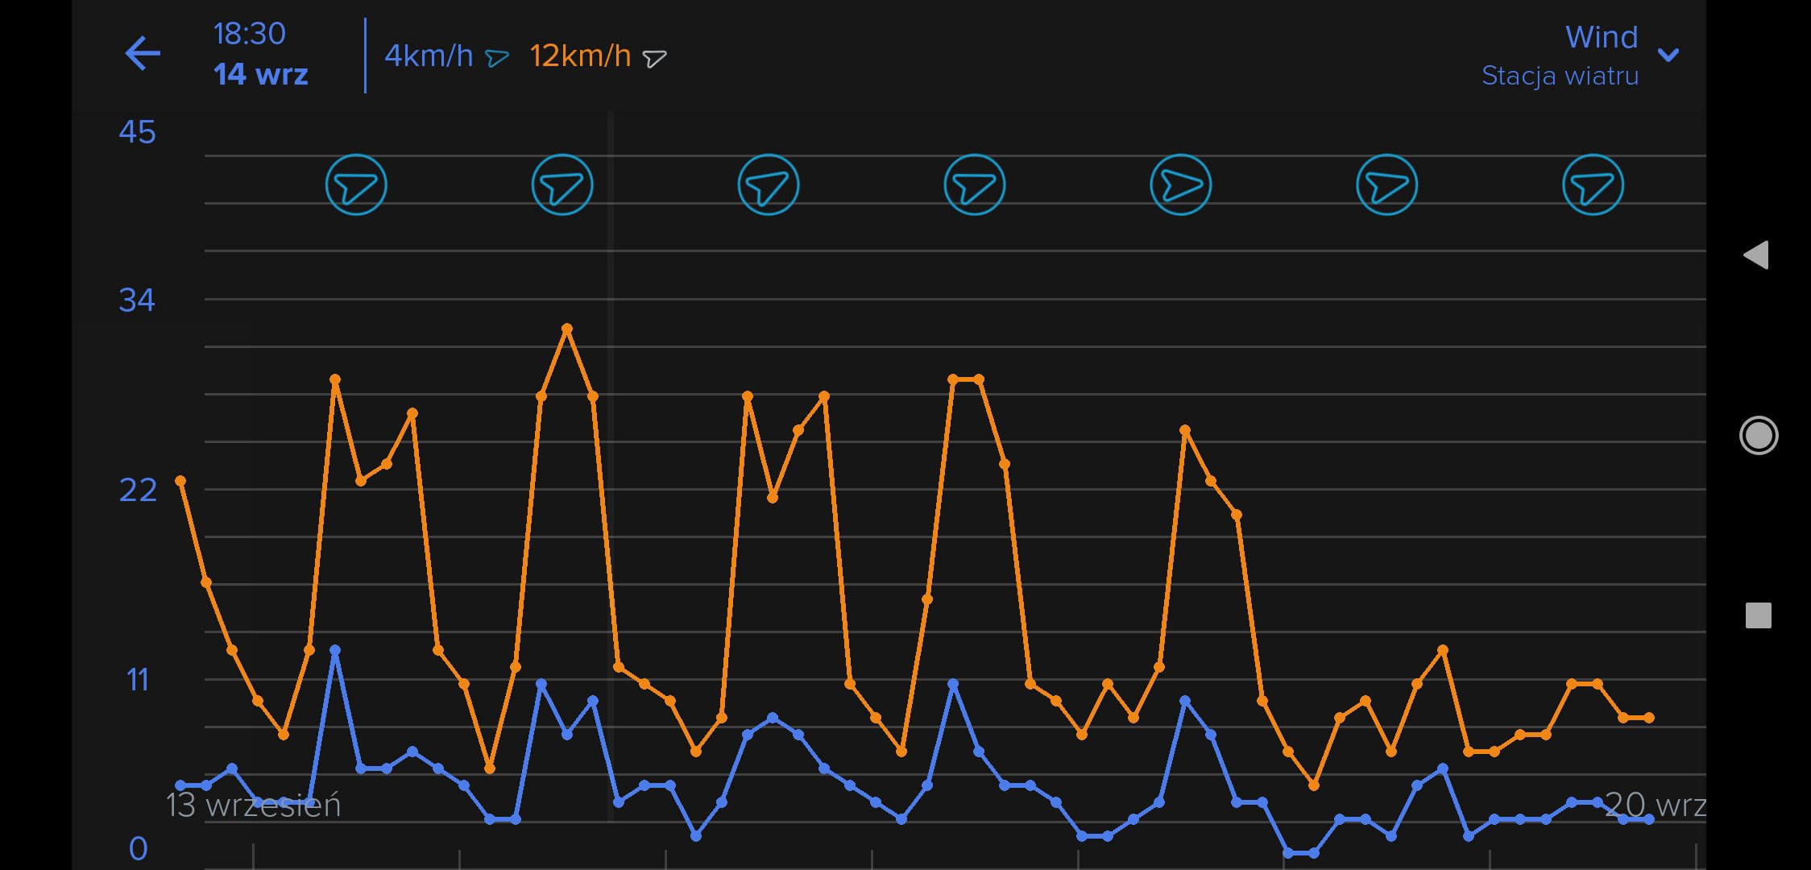Click fourth wind direction circle icon
Screen dimensions: 1811x870
[x=975, y=184]
